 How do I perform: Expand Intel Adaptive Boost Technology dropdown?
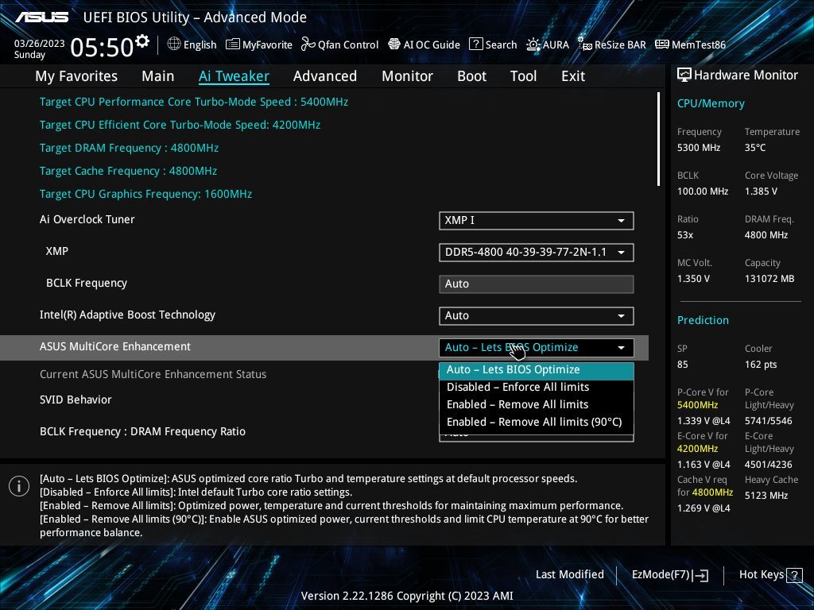pos(537,316)
